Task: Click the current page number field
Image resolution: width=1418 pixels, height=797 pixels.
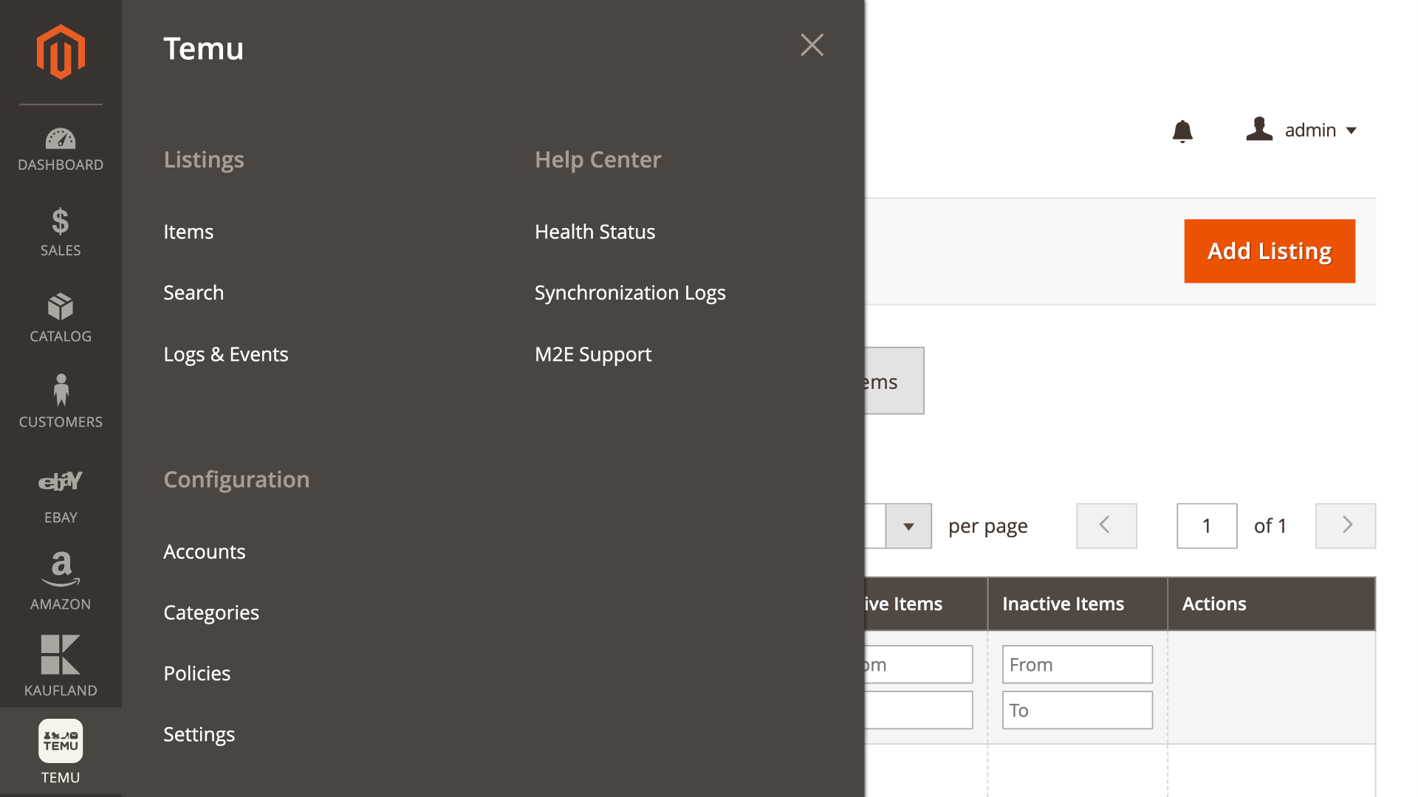Action: click(x=1206, y=526)
